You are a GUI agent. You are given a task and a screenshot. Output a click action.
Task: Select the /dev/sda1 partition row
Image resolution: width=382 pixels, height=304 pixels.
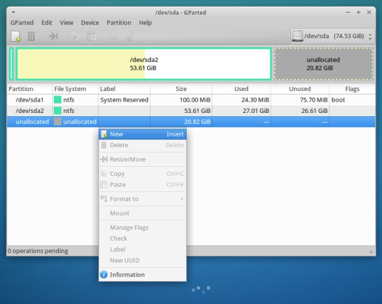(191, 99)
